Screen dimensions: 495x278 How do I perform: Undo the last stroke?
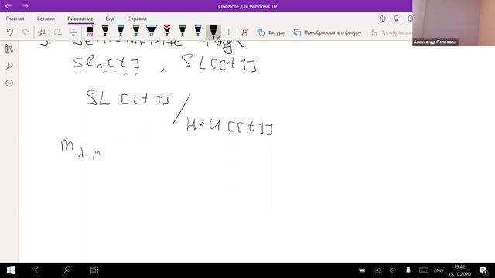10,32
